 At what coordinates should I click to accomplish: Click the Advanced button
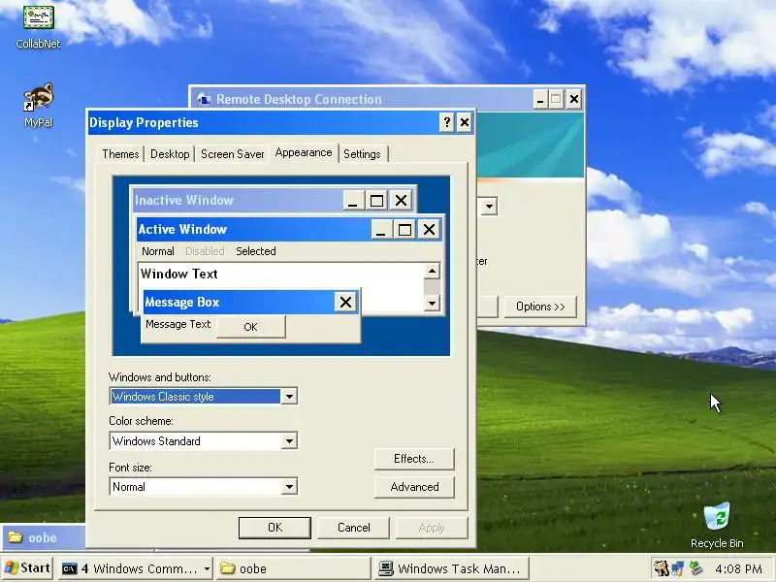(x=414, y=487)
